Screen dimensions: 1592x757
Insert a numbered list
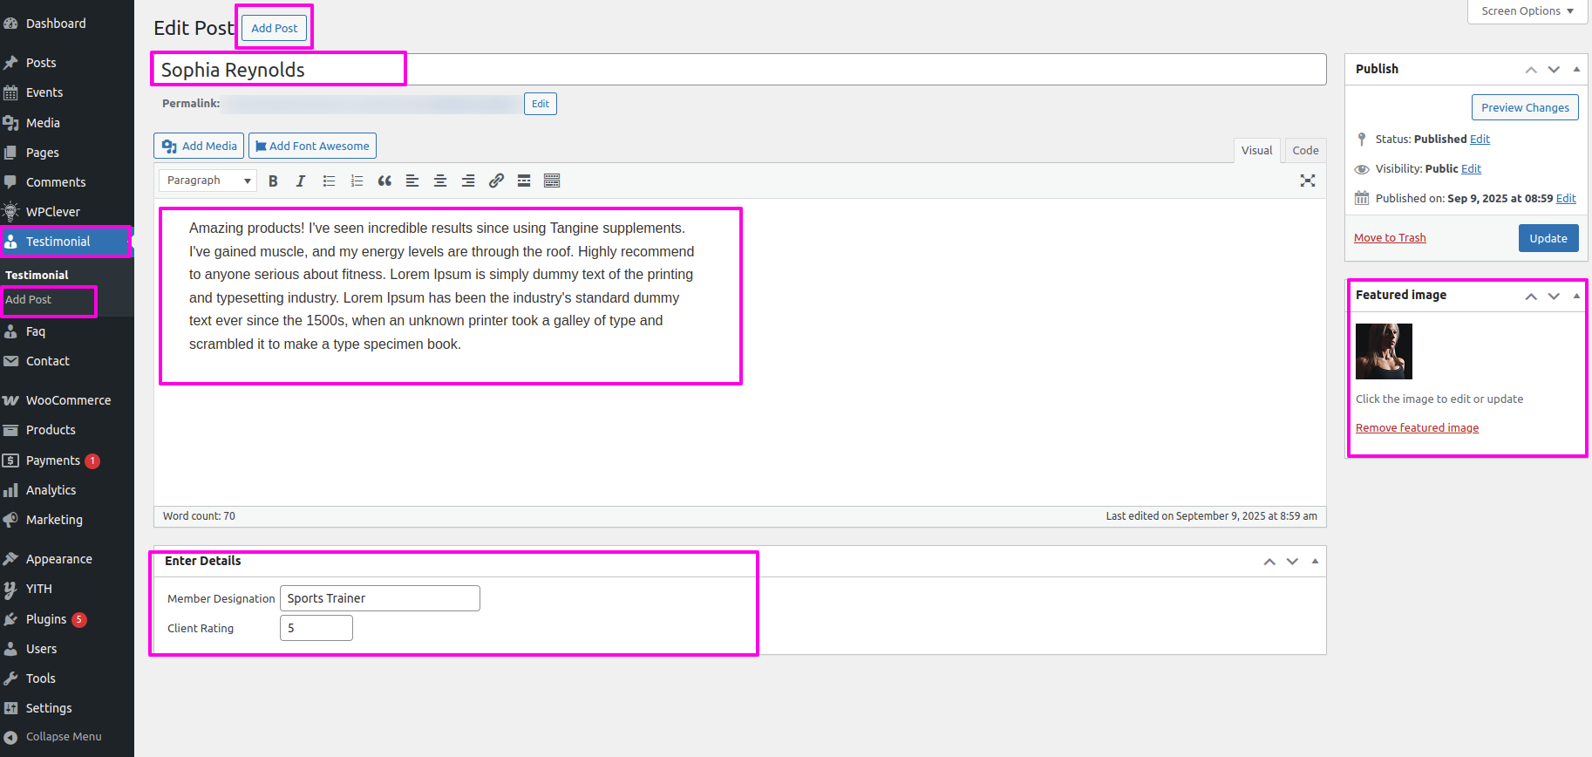click(357, 181)
